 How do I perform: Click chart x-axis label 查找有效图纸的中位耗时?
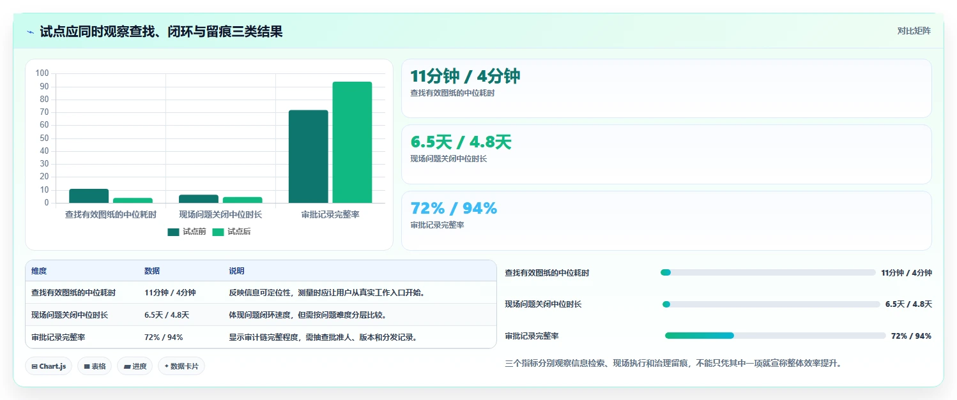tap(111, 215)
